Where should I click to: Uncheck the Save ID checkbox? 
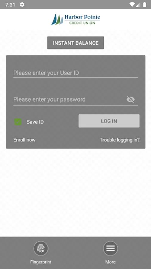18,122
